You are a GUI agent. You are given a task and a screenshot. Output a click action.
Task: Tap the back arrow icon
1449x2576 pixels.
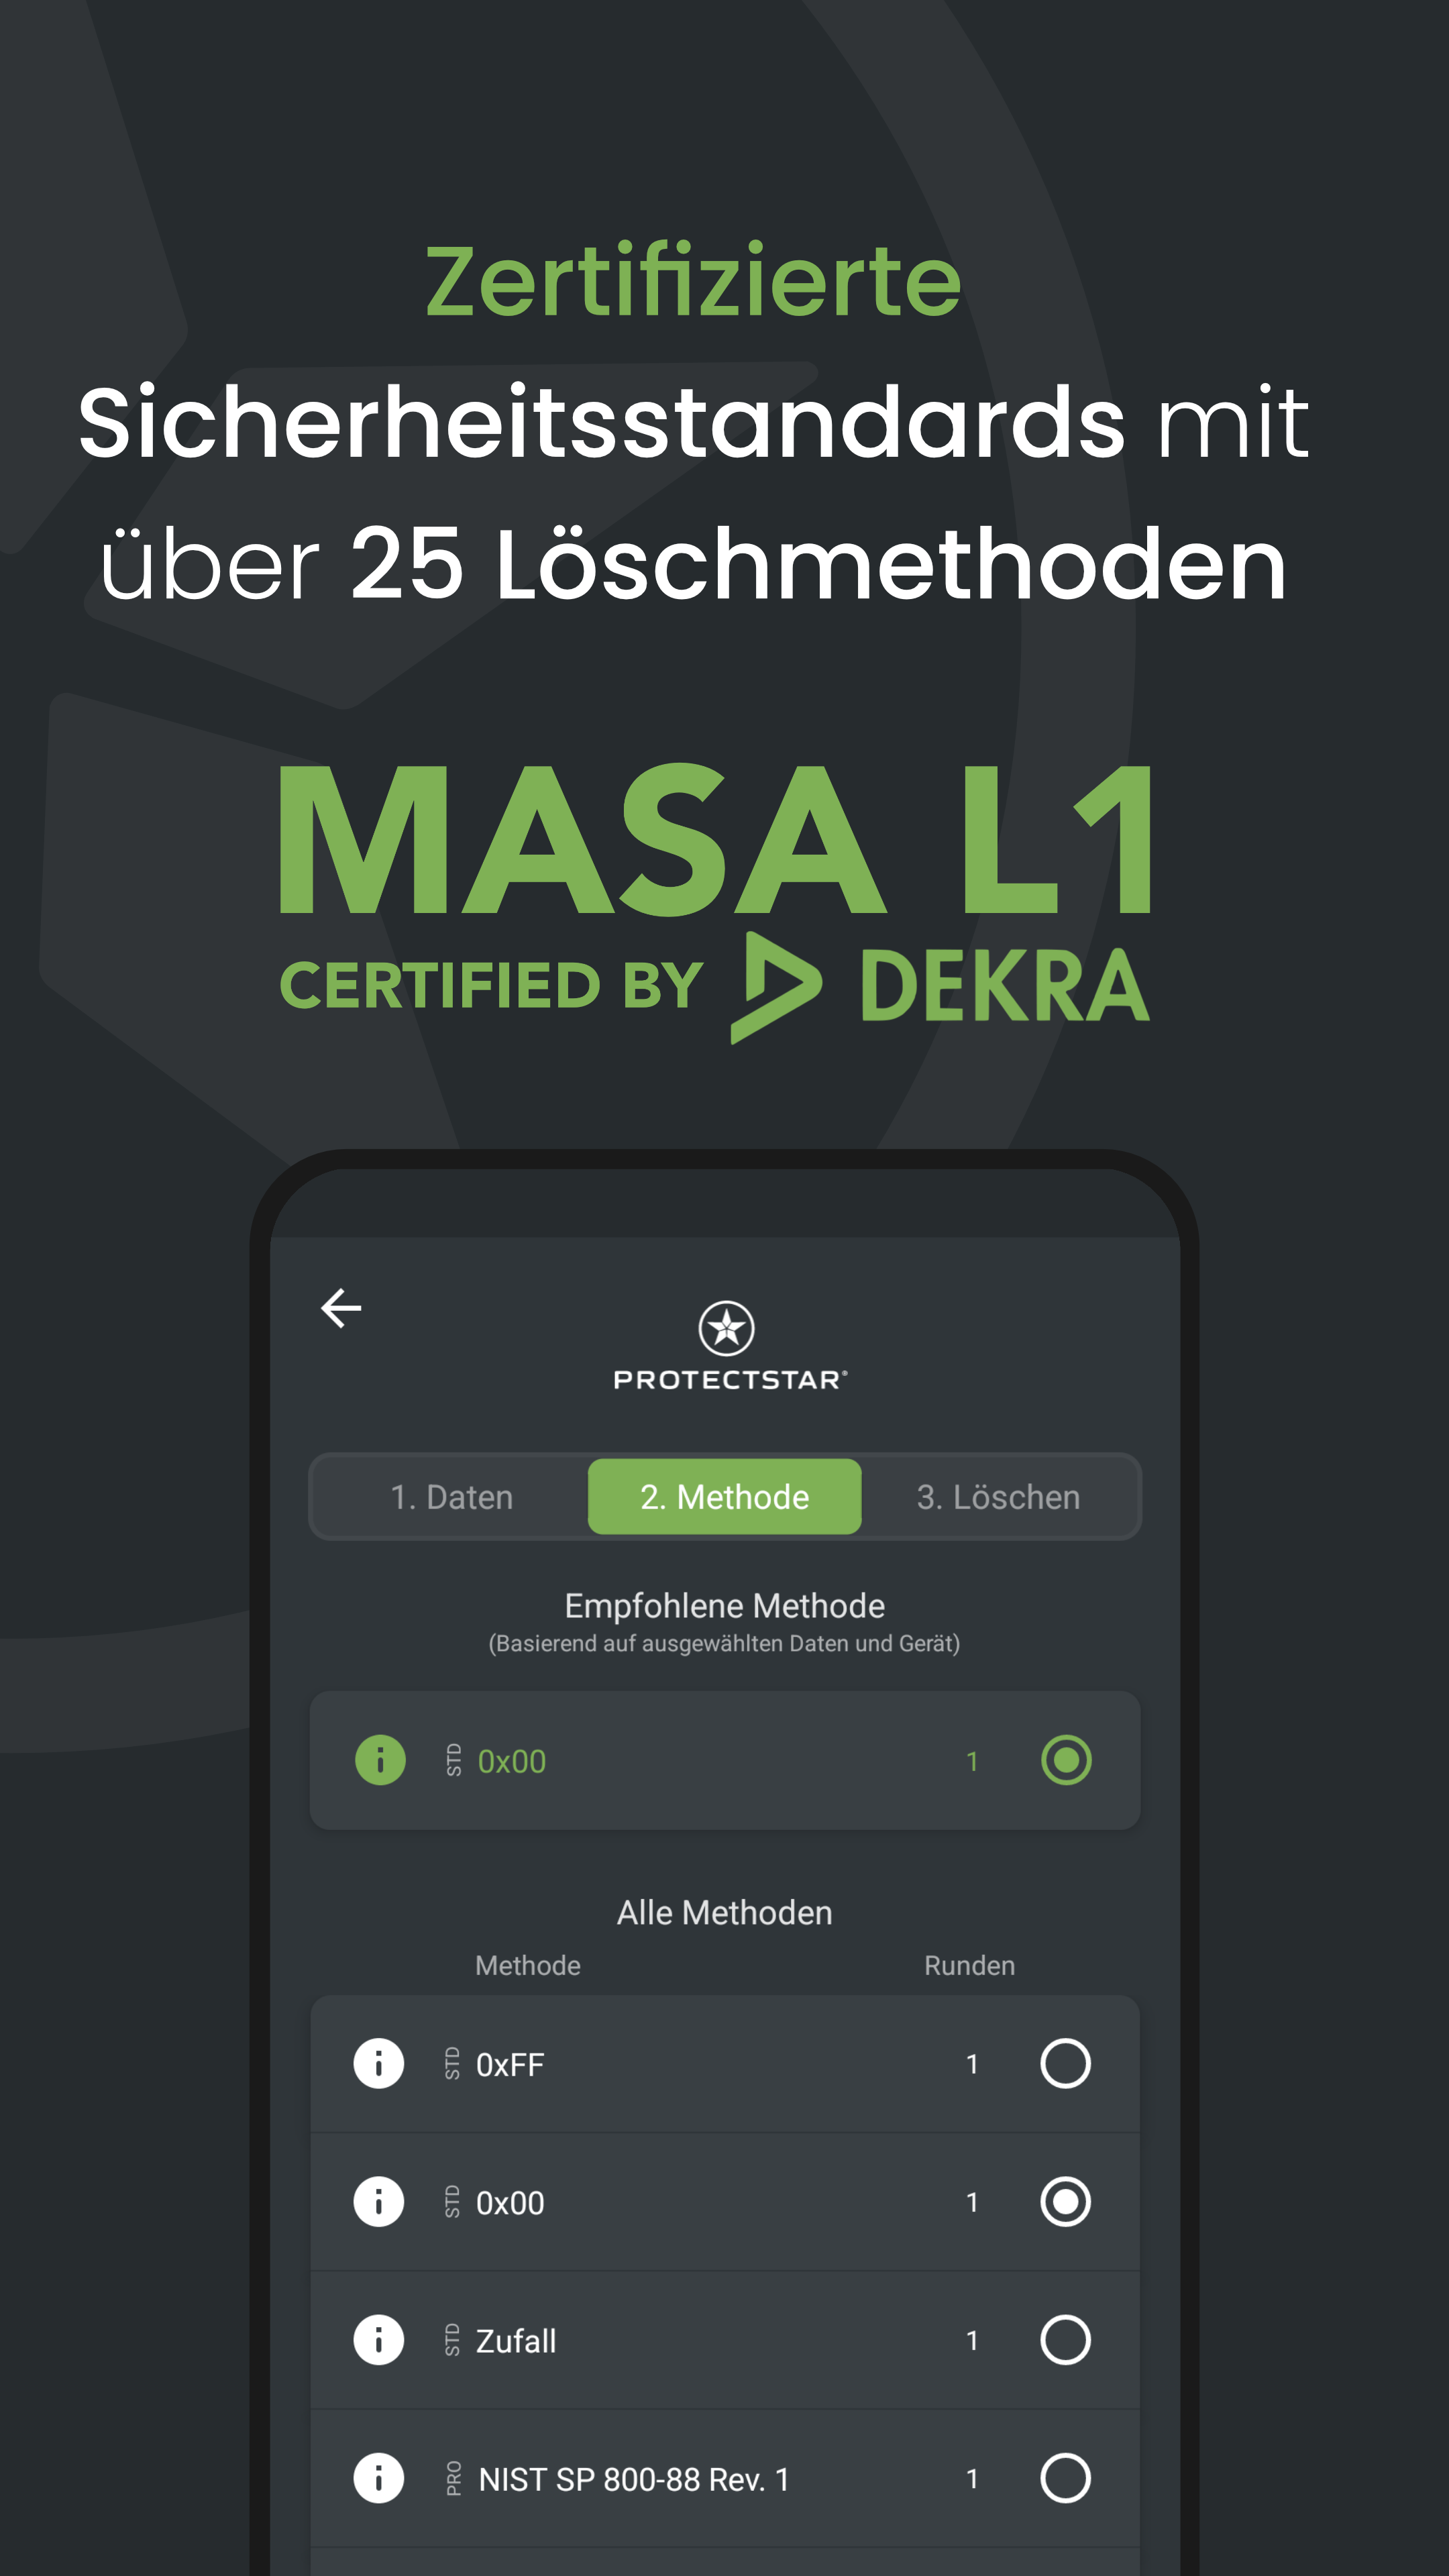[x=341, y=1308]
